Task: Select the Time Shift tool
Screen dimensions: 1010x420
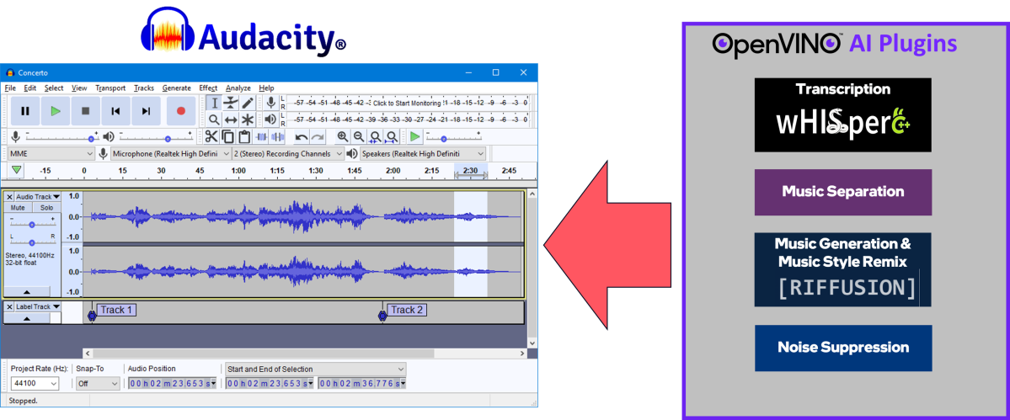Action: pyautogui.click(x=231, y=120)
